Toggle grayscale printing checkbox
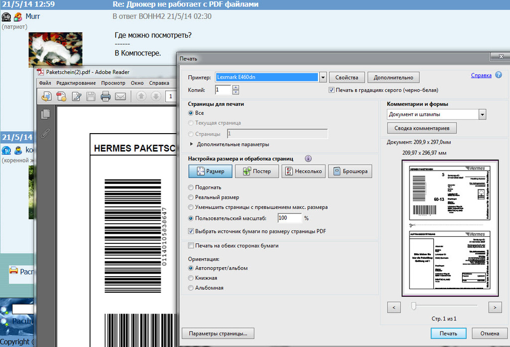Image resolution: width=510 pixels, height=347 pixels. [x=331, y=90]
